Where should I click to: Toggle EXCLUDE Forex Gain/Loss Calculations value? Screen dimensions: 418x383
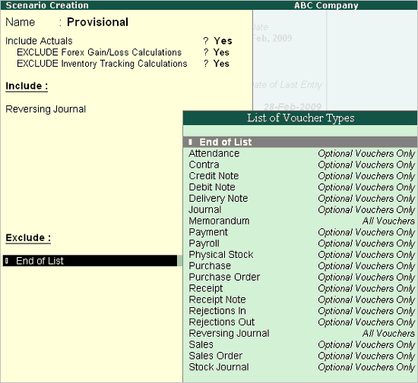[221, 52]
